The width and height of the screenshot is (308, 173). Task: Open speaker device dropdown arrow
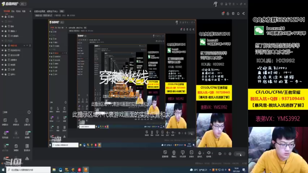click(213, 153)
